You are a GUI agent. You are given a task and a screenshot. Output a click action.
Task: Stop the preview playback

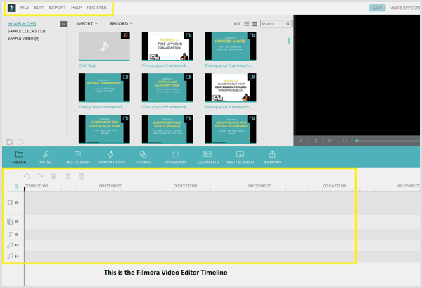point(345,141)
